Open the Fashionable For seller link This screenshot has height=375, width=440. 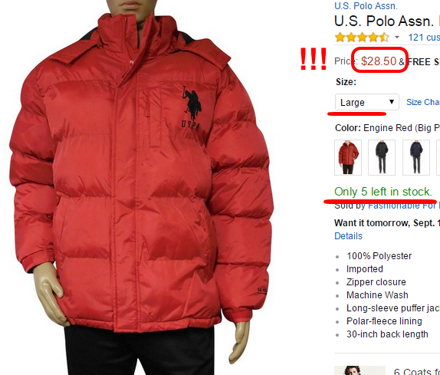(404, 206)
